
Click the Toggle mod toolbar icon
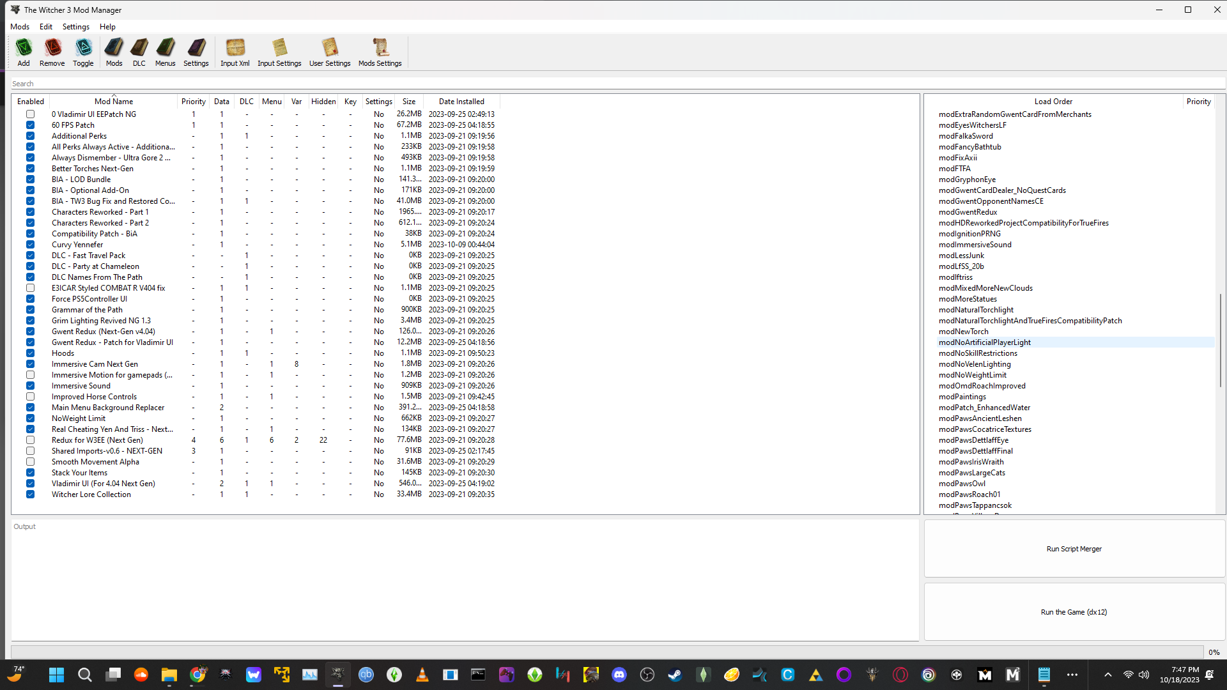click(x=83, y=52)
